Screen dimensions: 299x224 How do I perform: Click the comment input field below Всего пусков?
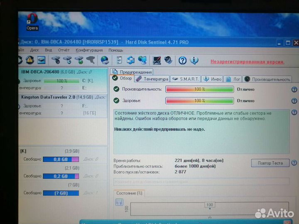(x=201, y=182)
